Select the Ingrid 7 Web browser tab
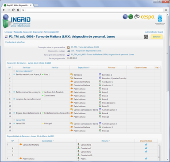 tap(17, 5)
